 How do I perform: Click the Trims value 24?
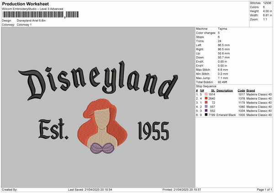pyautogui.click(x=220, y=41)
